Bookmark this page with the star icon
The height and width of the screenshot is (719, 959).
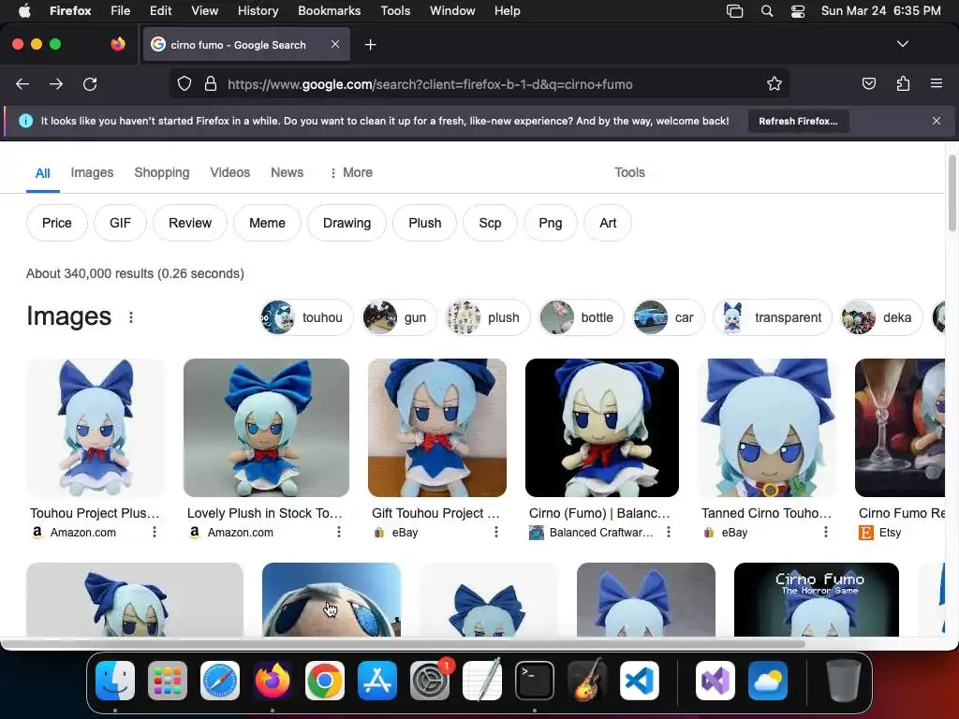(775, 83)
